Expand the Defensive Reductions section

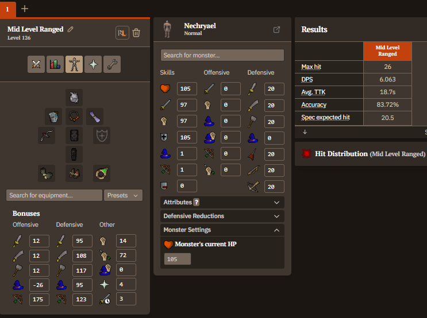222,216
